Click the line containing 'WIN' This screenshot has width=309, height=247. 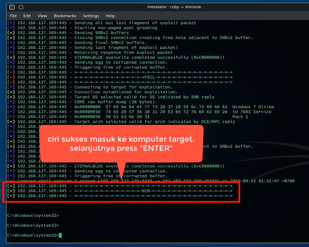point(120,191)
